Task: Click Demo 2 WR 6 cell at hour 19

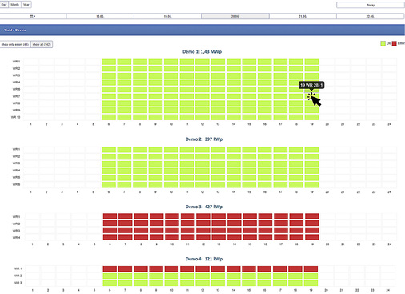Action: click(311, 184)
